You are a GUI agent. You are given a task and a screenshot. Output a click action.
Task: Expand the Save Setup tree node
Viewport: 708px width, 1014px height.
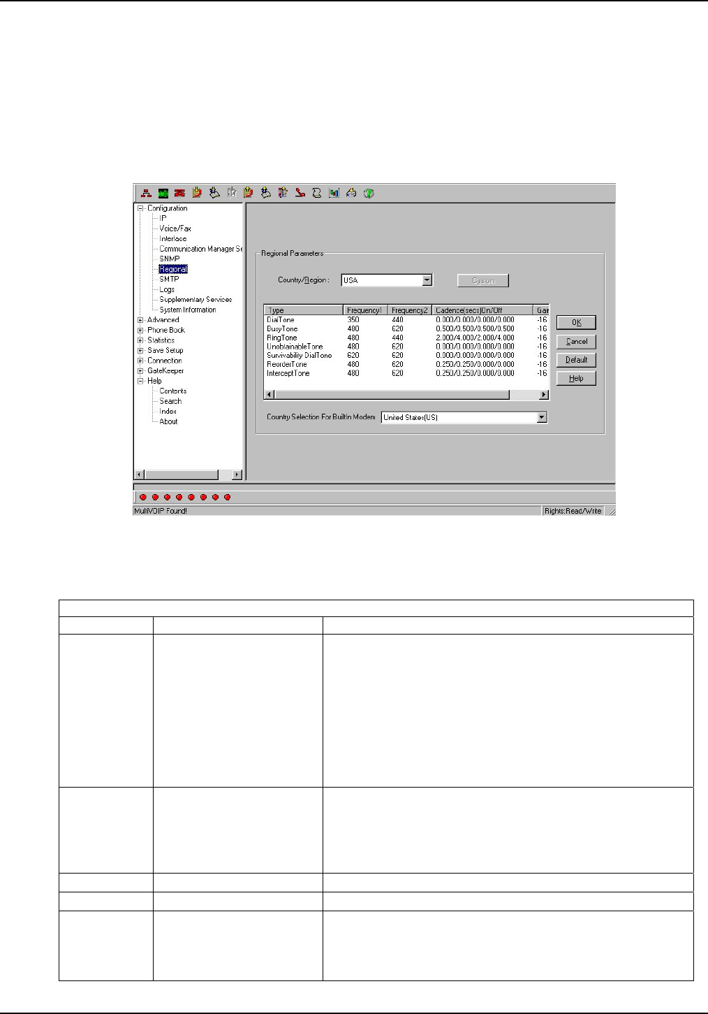point(140,351)
